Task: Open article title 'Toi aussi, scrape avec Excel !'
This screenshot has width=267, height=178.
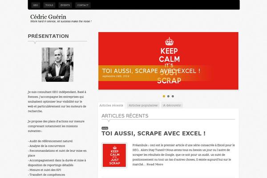Action: pyautogui.click(x=154, y=133)
